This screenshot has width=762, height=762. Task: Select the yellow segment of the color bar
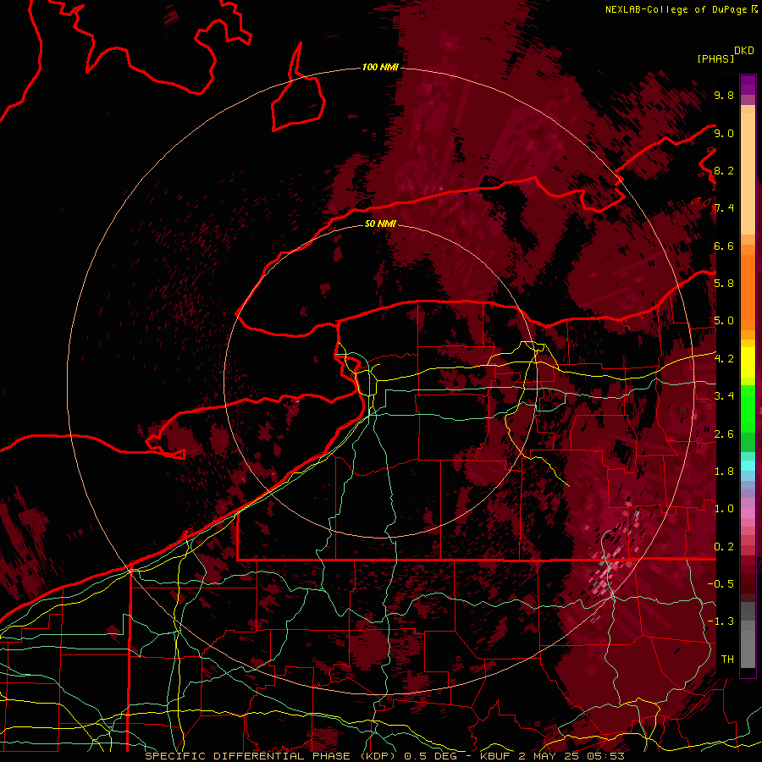coord(748,362)
